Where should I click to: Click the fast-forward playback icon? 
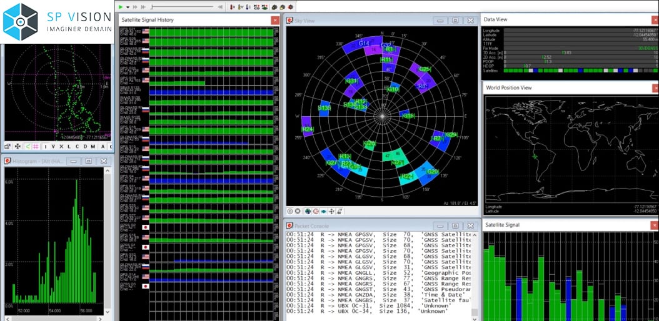coord(135,7)
